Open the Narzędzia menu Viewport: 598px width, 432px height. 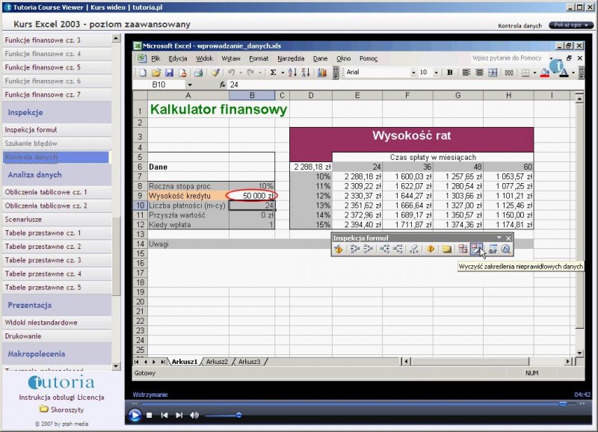[x=290, y=58]
